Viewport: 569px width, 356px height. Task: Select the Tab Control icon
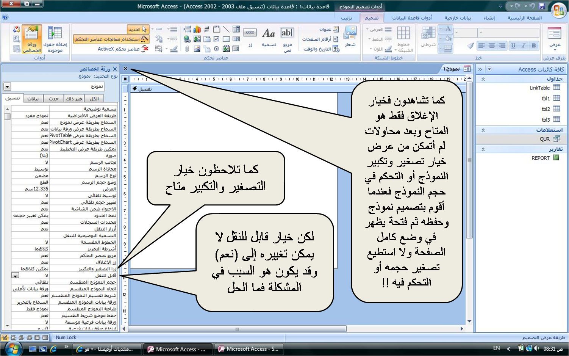pos(207,39)
